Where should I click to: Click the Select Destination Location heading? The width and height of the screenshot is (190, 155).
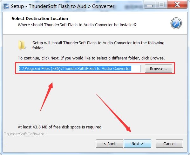40,18
